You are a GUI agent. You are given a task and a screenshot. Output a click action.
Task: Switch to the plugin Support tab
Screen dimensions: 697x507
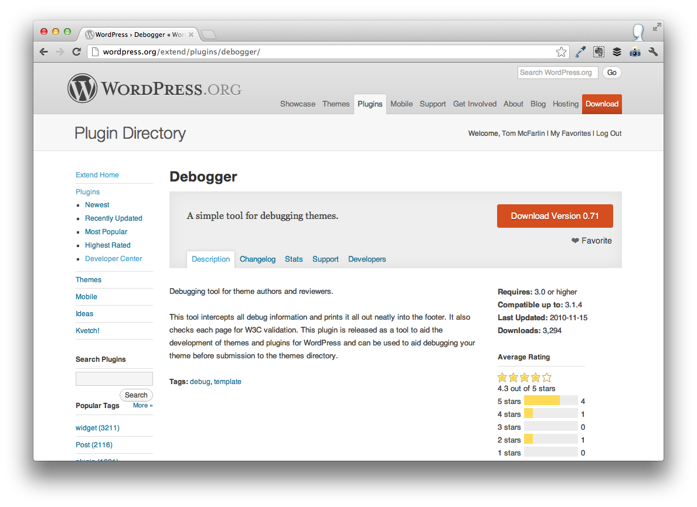(x=325, y=259)
